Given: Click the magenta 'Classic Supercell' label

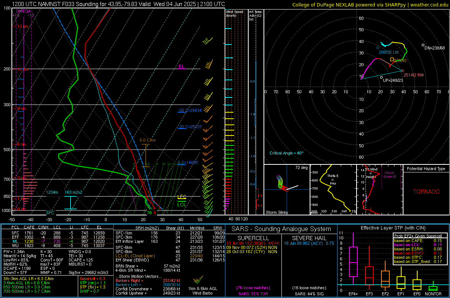Looking at the screenshot, I should point(390,175).
